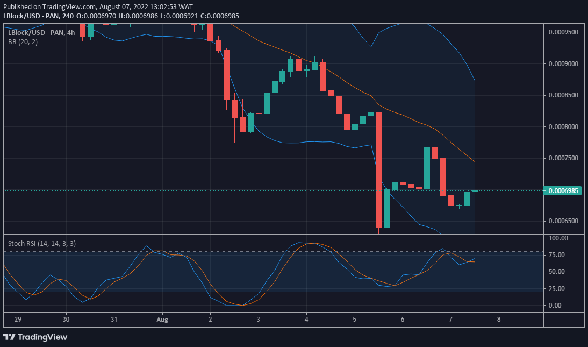
Task: Click the long red candle on August 5
Action: (379, 170)
